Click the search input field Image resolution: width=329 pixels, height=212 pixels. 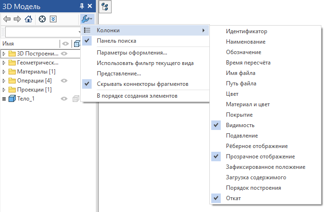[x=40, y=32]
